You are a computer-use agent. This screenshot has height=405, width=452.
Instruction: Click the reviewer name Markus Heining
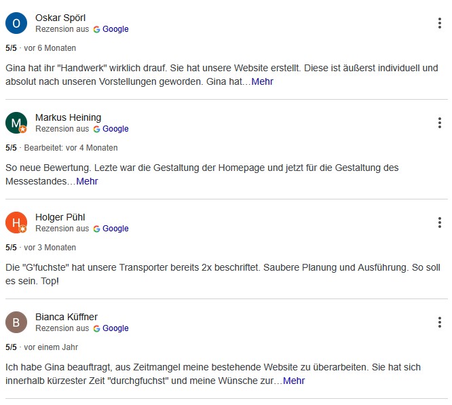point(68,117)
